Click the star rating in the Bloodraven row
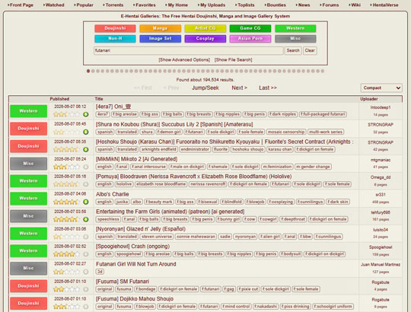411x312 pixels. [x=66, y=184]
